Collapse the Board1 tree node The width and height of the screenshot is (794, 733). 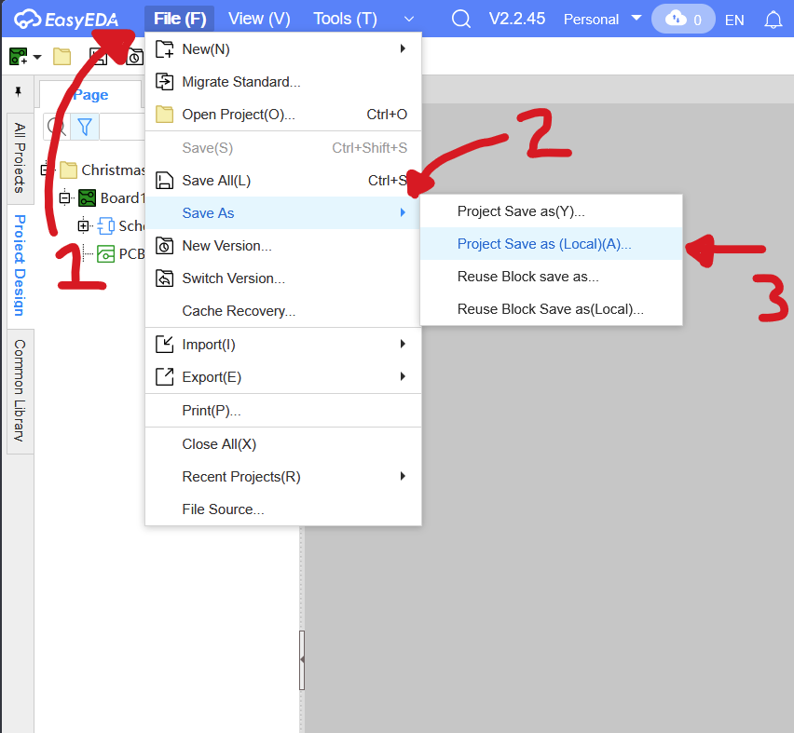64,197
